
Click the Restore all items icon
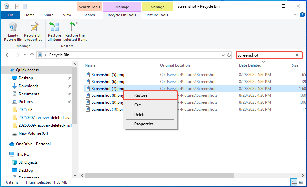(54, 32)
